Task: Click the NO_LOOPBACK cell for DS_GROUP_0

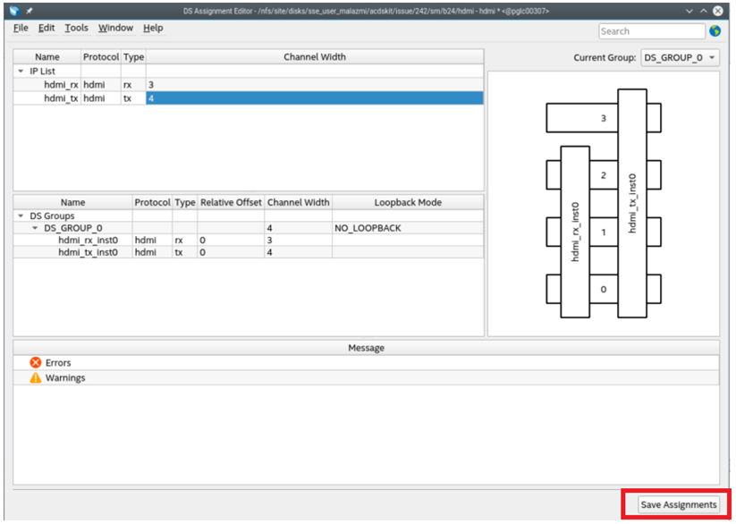Action: tap(408, 228)
